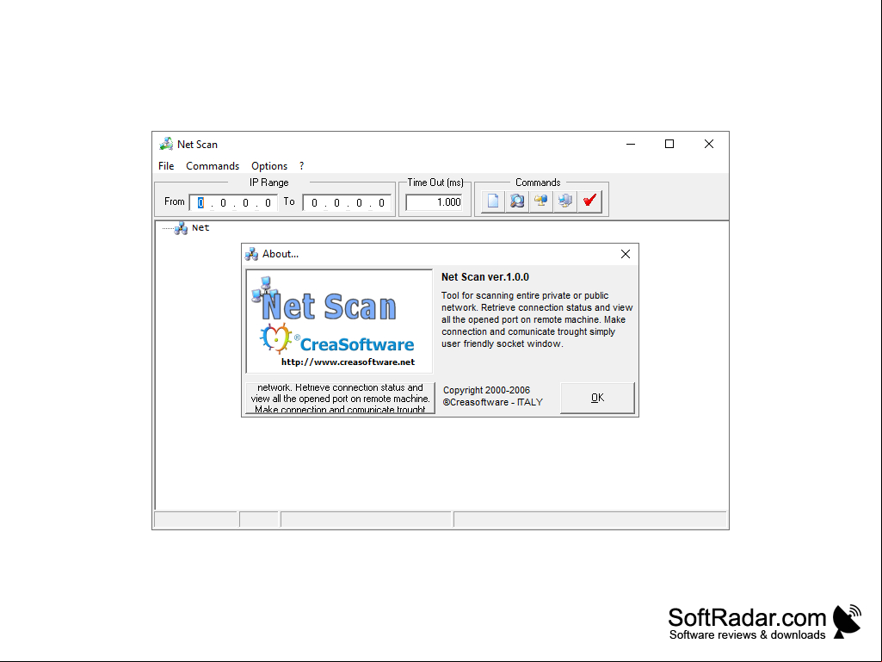Click the Time Out field showing 1.000
Screen dimensions: 882x662
pos(435,202)
